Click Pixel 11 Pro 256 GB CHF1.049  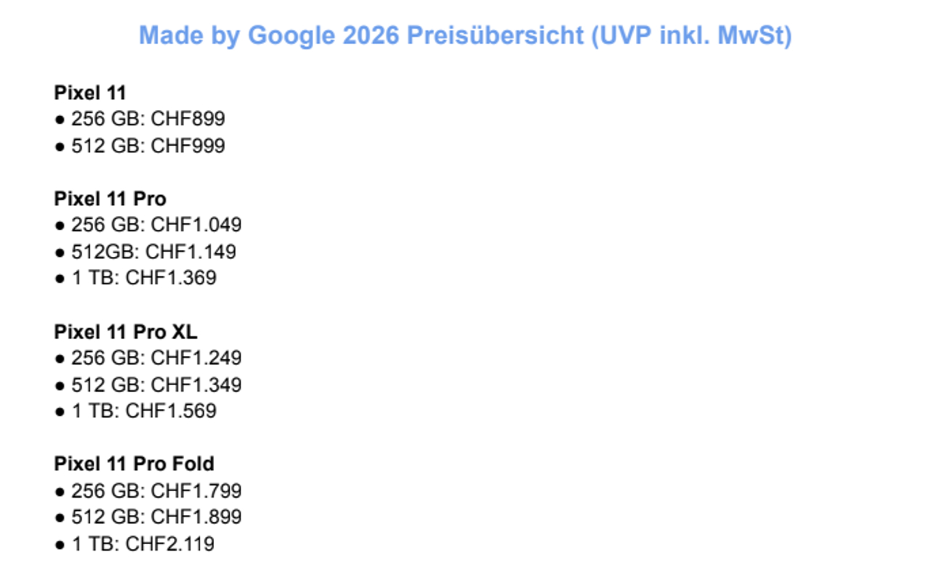point(148,225)
